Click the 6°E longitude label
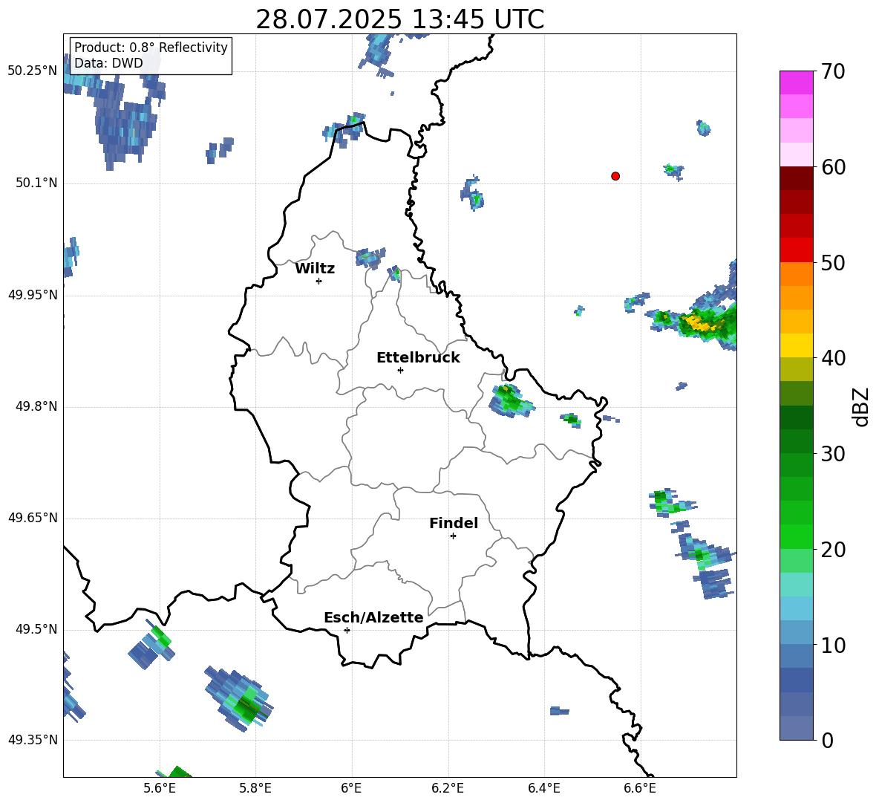Viewport: 879px width, 803px height. coord(351,788)
